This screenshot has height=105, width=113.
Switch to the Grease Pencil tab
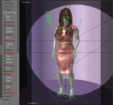pyautogui.click(x=1, y=39)
